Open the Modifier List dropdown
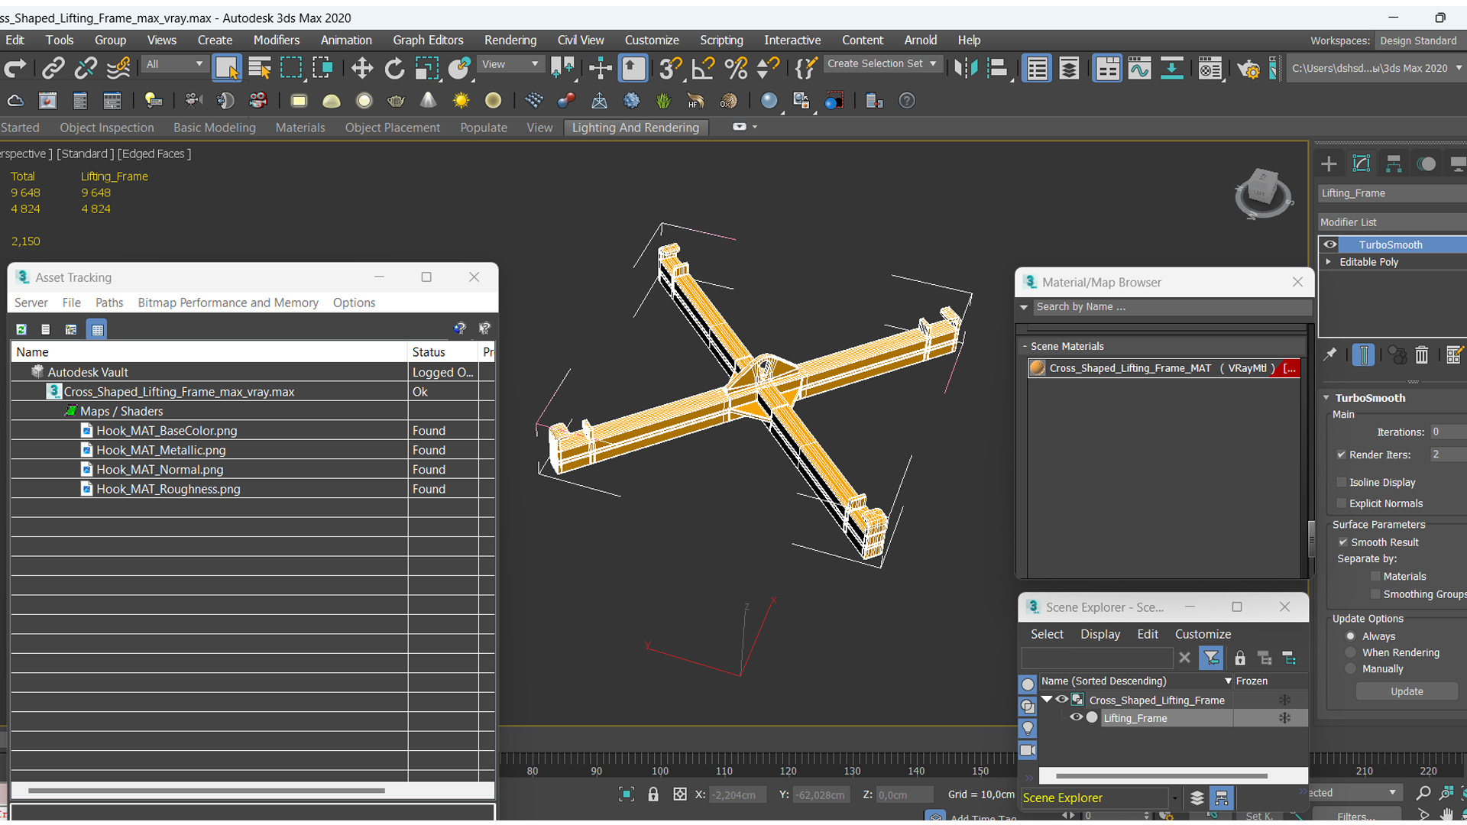Screen dimensions: 1467x825 (x=1391, y=222)
